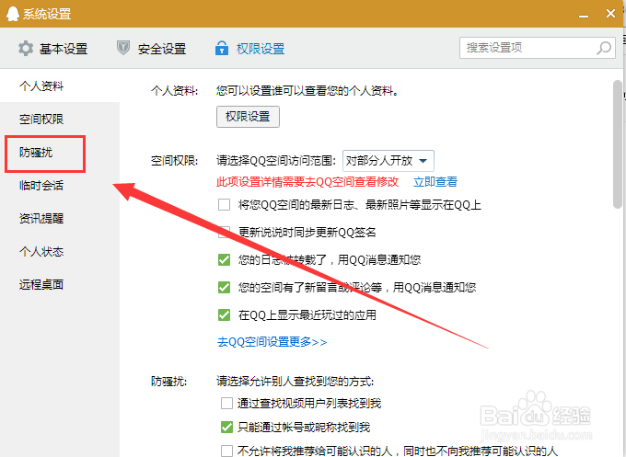Click the 权限设置 button under 个人资料
Viewport: 626px width, 457px height.
[248, 117]
